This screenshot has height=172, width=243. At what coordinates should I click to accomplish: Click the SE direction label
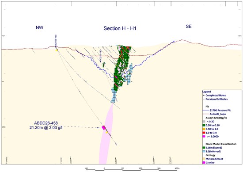[189, 27]
